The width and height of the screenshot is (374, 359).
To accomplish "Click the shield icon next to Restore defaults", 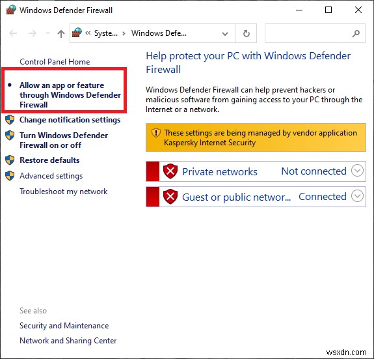I will coord(10,160).
